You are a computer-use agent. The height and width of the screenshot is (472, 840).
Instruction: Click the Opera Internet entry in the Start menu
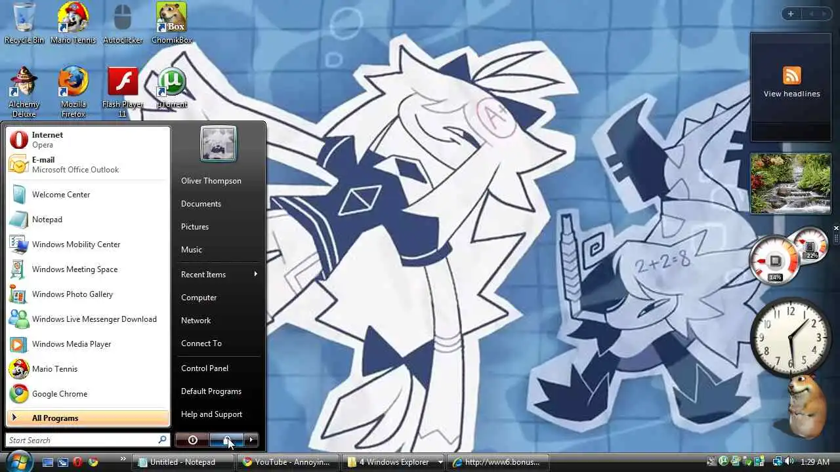pyautogui.click(x=88, y=140)
